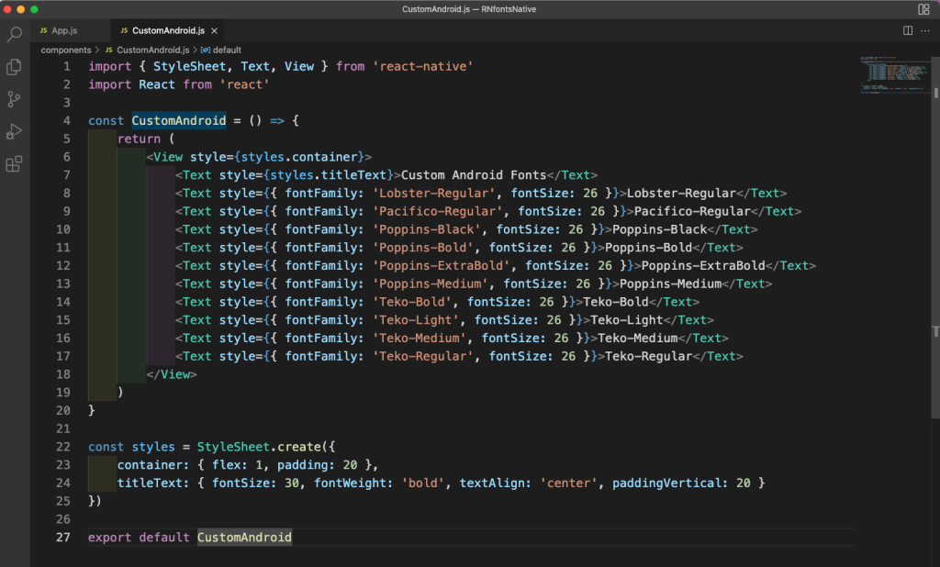Image resolution: width=940 pixels, height=567 pixels.
Task: Open the Search view in activity bar
Action: [15, 35]
